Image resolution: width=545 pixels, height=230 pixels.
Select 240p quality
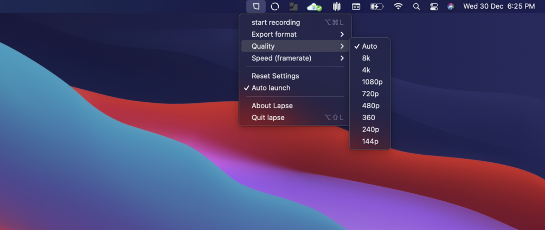pyautogui.click(x=370, y=129)
